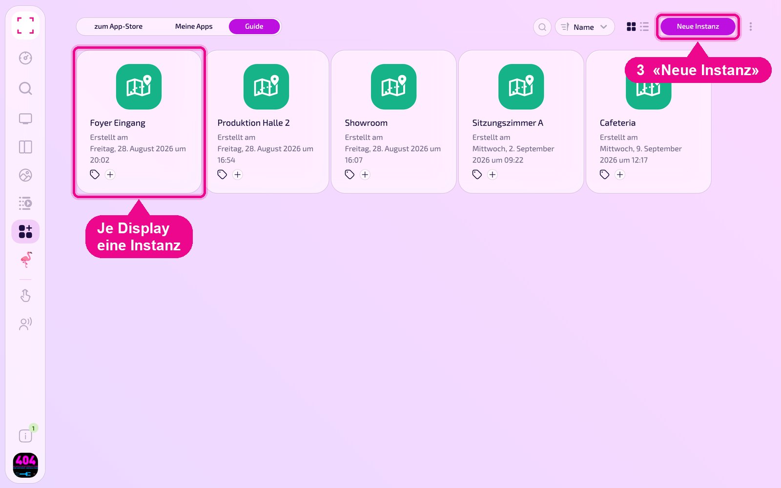Switch to the zum App-Store tab
This screenshot has height=488, width=781.
(119, 26)
